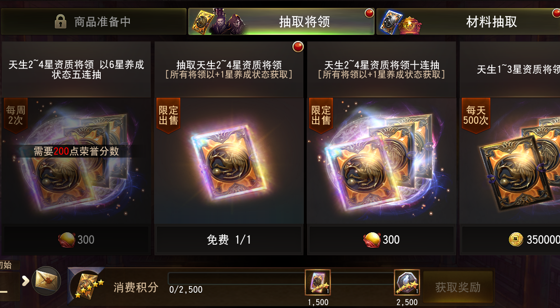560x308 pixels.
Task: Click the 消费积分 progress bar
Action: point(280,278)
